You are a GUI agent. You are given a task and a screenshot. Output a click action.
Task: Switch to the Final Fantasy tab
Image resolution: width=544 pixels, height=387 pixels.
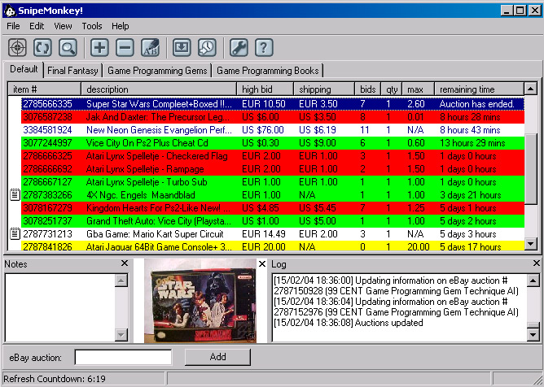(72, 71)
